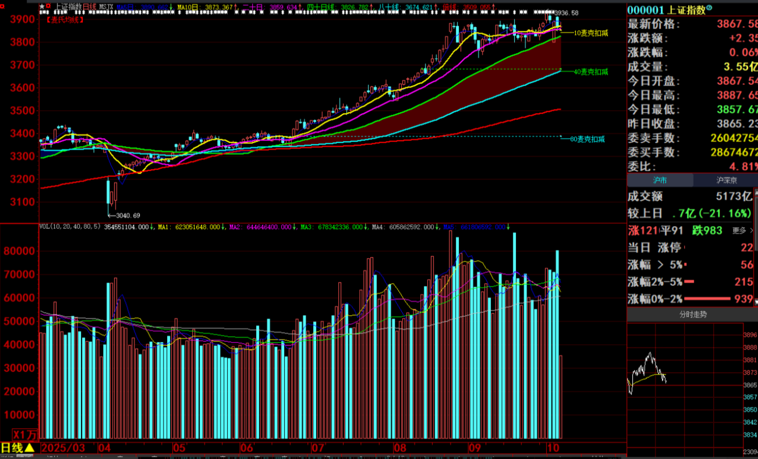Click the X1万 volume unit indicator
The height and width of the screenshot is (459, 758).
click(25, 435)
